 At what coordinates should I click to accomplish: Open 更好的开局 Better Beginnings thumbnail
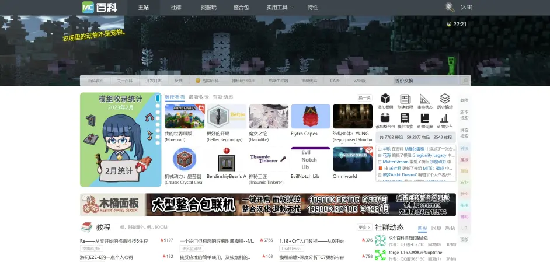pos(227,117)
